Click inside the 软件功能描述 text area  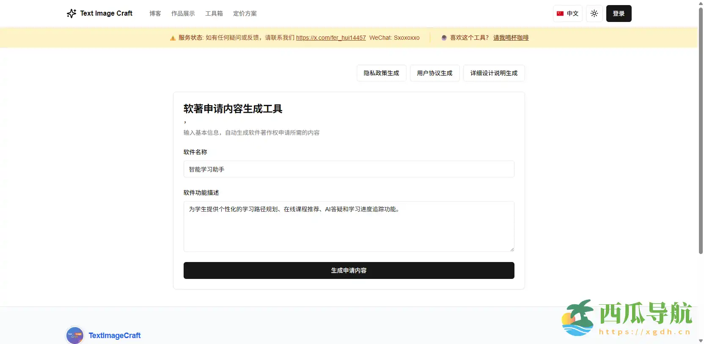pos(349,227)
